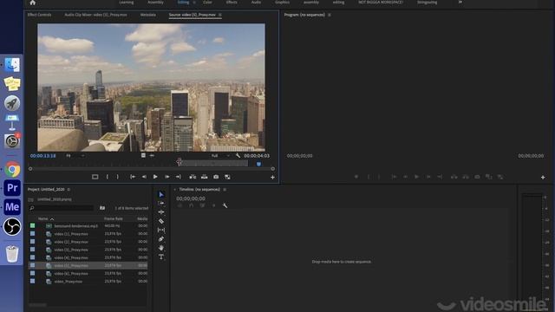Click the Project panel search field
This screenshot has width=555, height=312.
coord(61,208)
